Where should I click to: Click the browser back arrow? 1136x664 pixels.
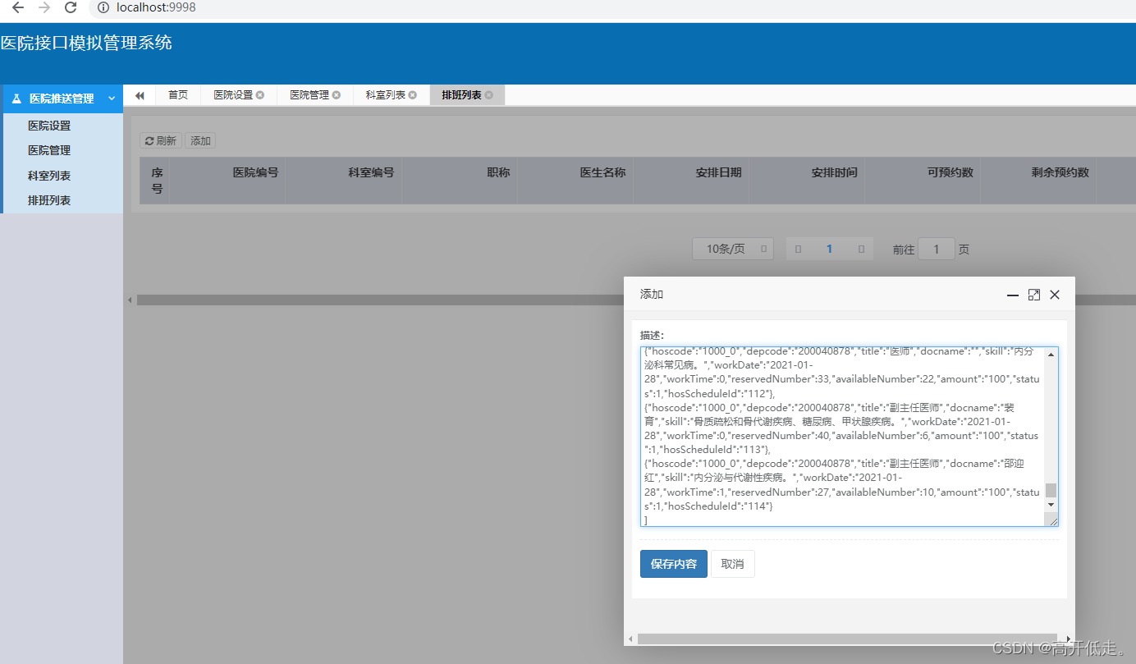[18, 7]
